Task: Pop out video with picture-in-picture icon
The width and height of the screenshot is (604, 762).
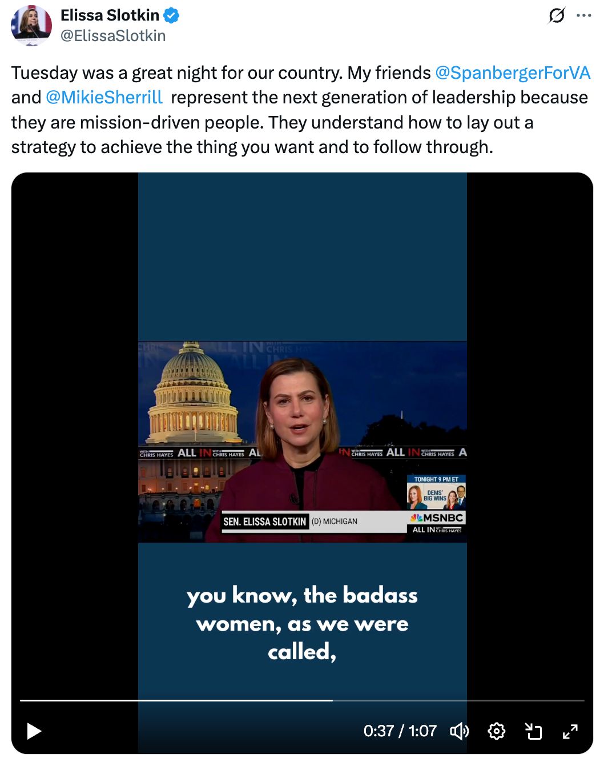Action: coord(533,731)
